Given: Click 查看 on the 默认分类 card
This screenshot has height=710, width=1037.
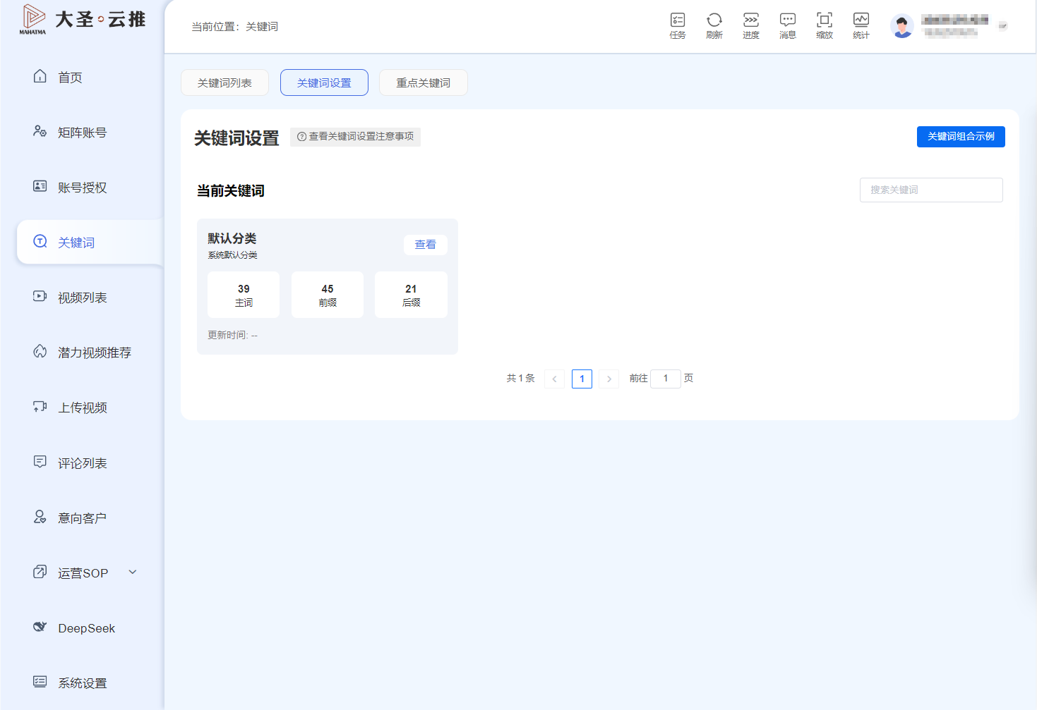Looking at the screenshot, I should (425, 245).
